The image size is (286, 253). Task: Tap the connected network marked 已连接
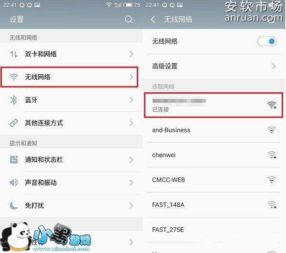[x=214, y=105]
